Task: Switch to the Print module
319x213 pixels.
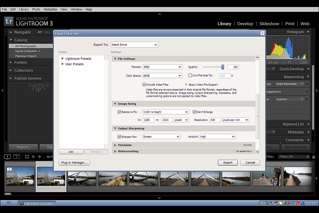Action: (x=290, y=24)
